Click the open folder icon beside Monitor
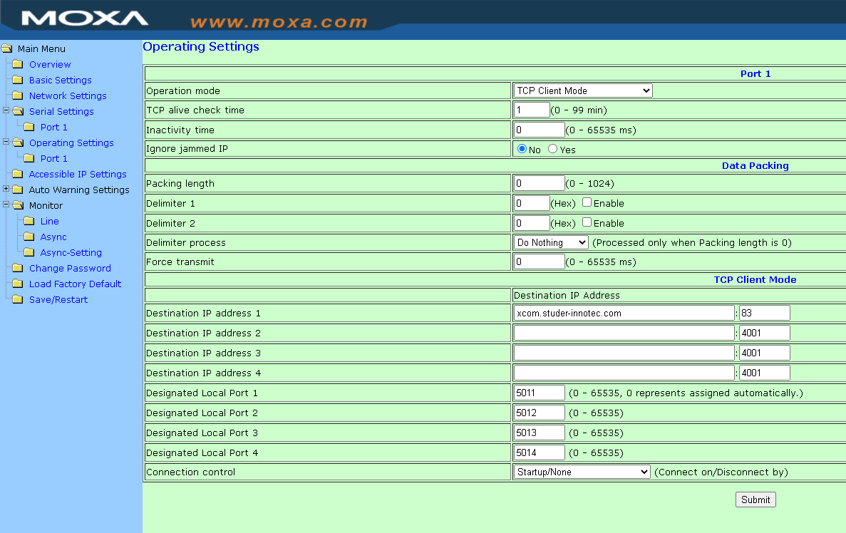Screen dimensions: 846x533 click(x=19, y=205)
